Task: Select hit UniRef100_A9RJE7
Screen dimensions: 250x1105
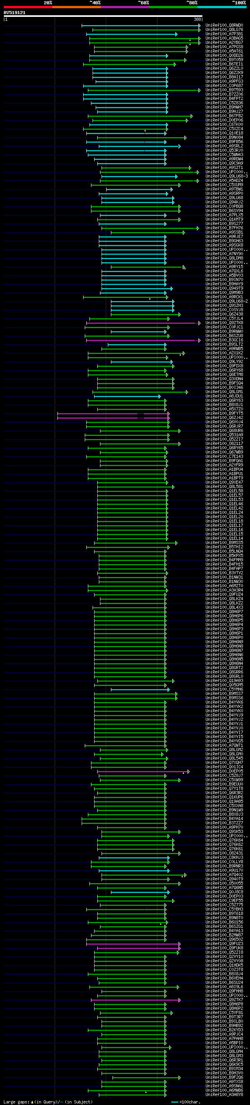Action: click(x=224, y=237)
